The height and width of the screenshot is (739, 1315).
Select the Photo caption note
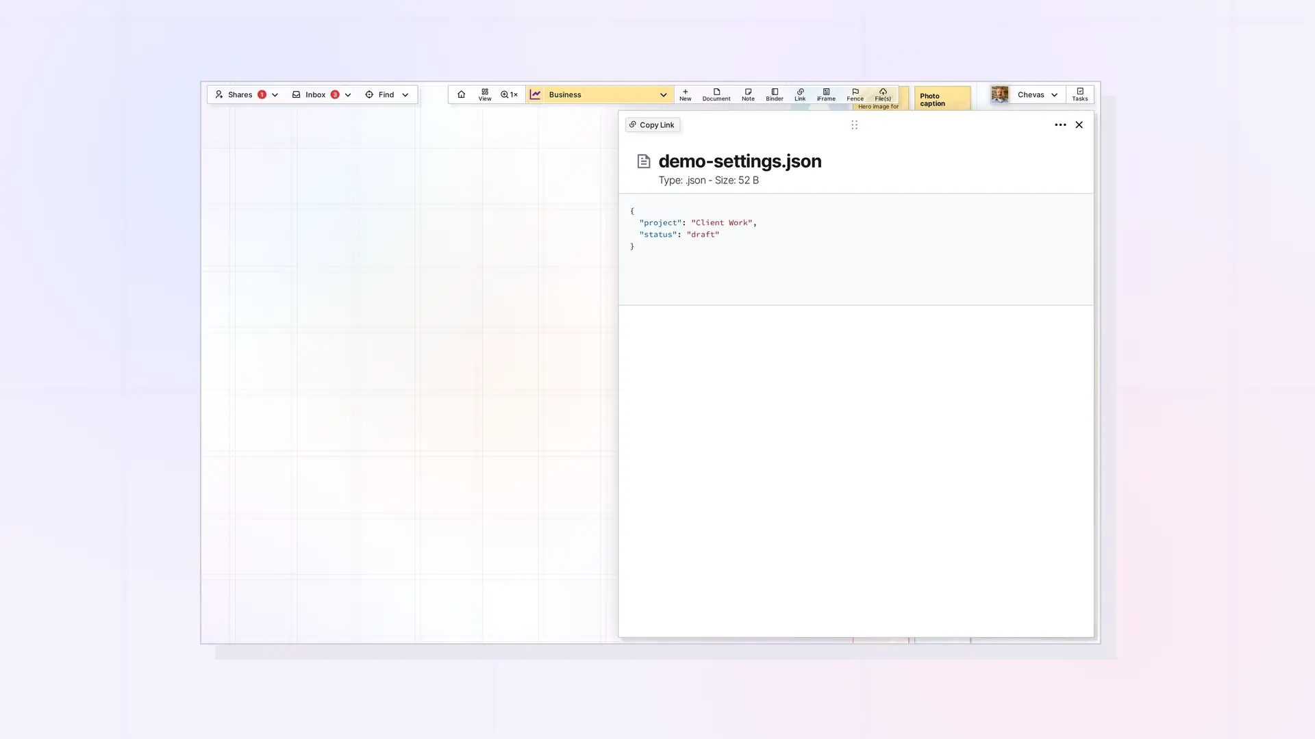point(942,99)
